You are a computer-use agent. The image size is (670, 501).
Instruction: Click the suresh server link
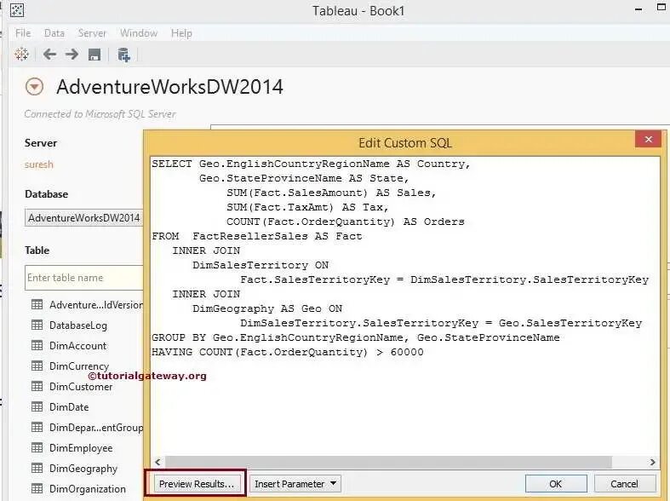(39, 164)
